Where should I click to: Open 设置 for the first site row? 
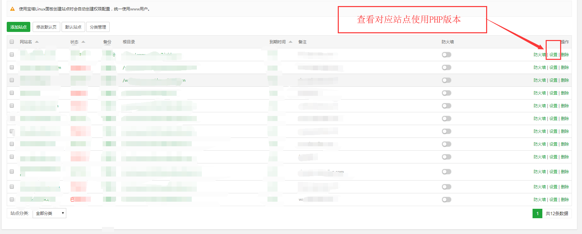pos(553,55)
